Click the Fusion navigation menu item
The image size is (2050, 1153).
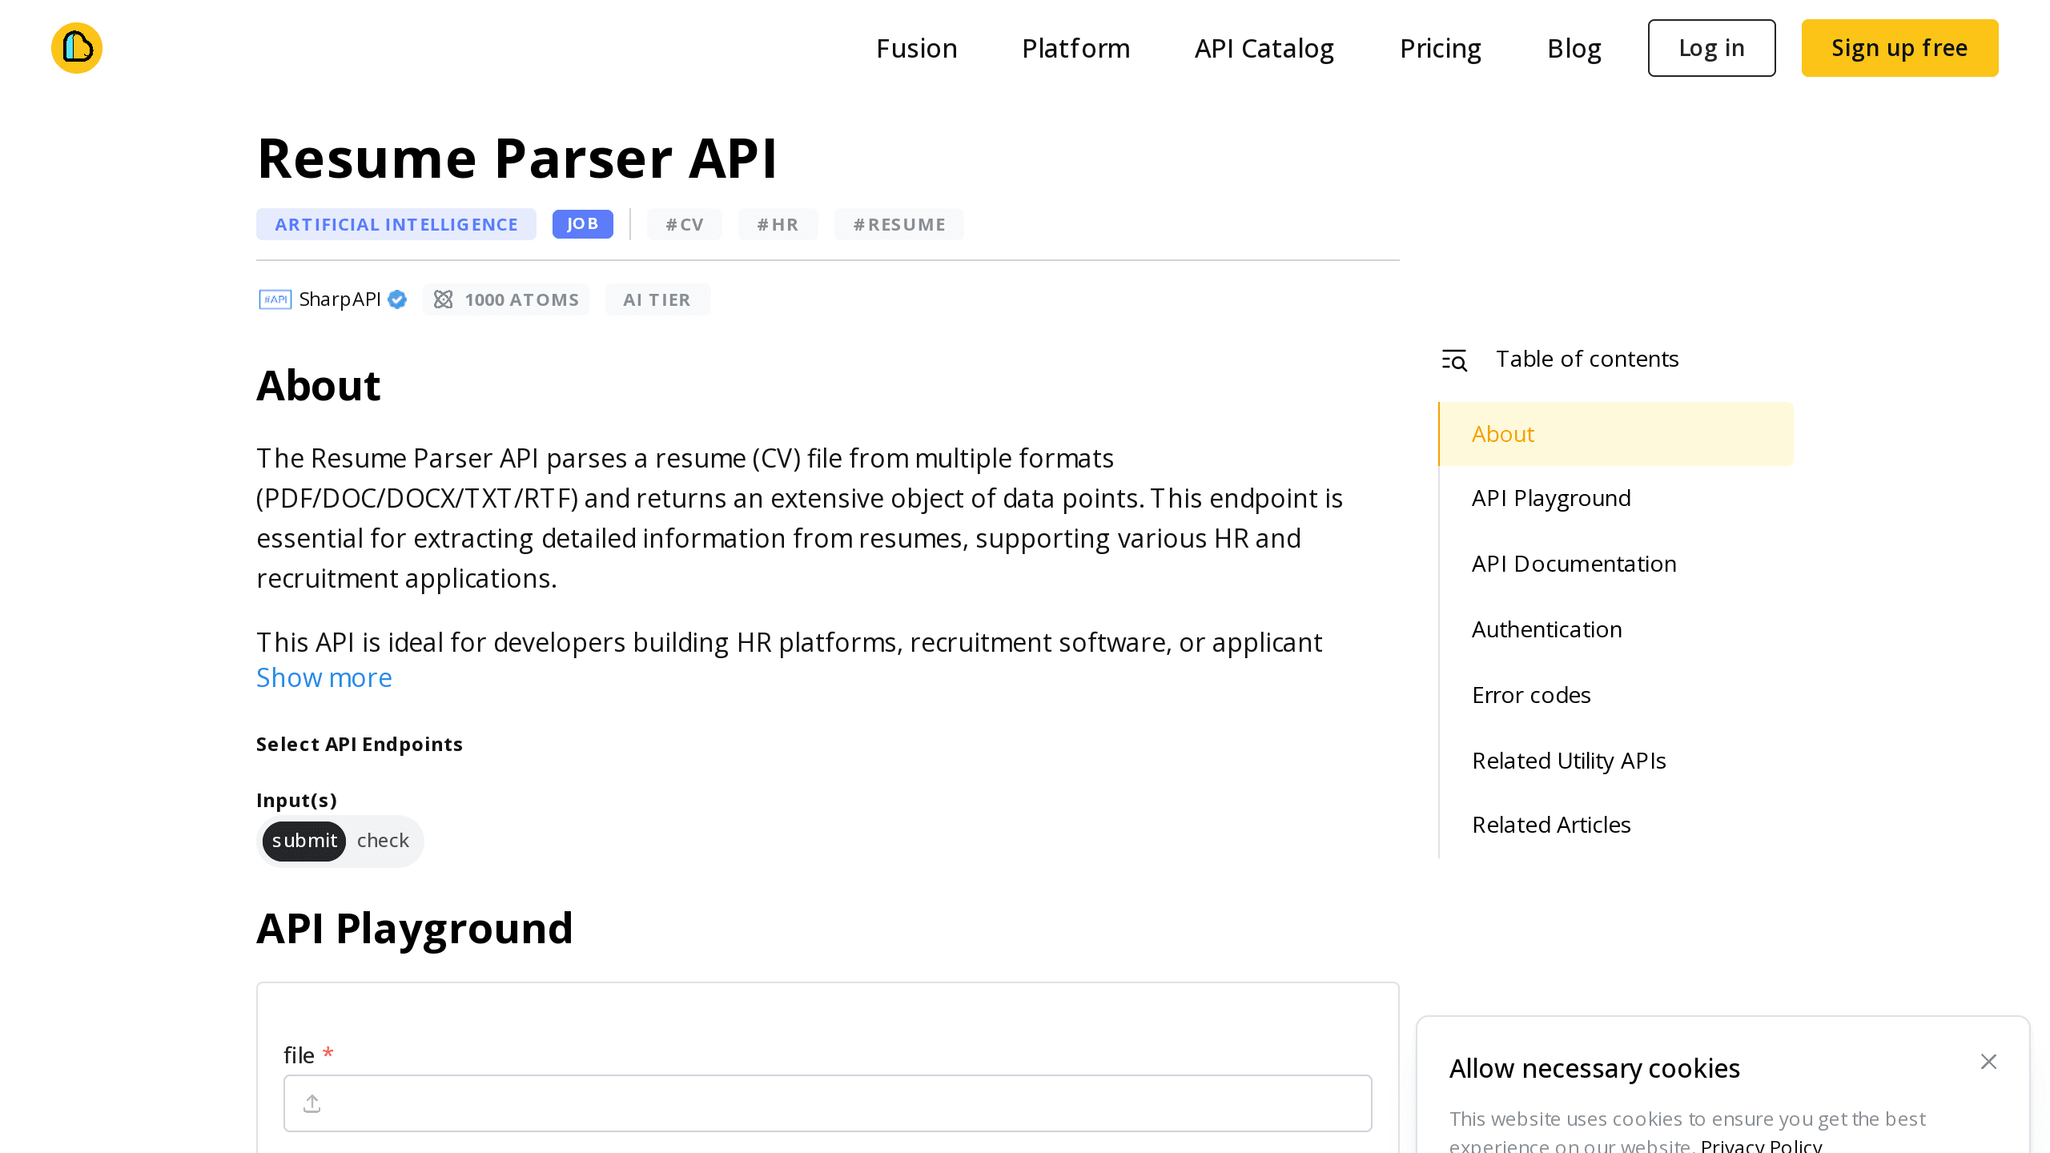917,48
